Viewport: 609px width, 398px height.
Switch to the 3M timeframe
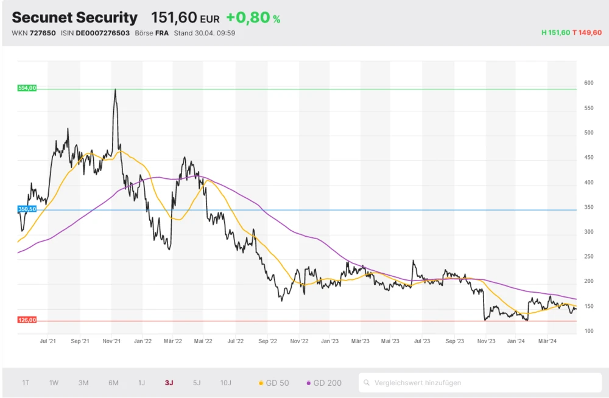tap(83, 383)
